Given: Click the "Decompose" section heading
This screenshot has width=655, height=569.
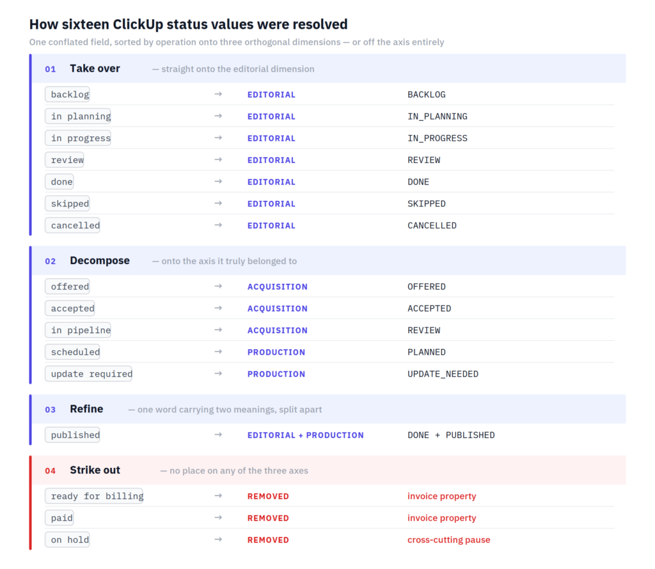Looking at the screenshot, I should [x=100, y=260].
